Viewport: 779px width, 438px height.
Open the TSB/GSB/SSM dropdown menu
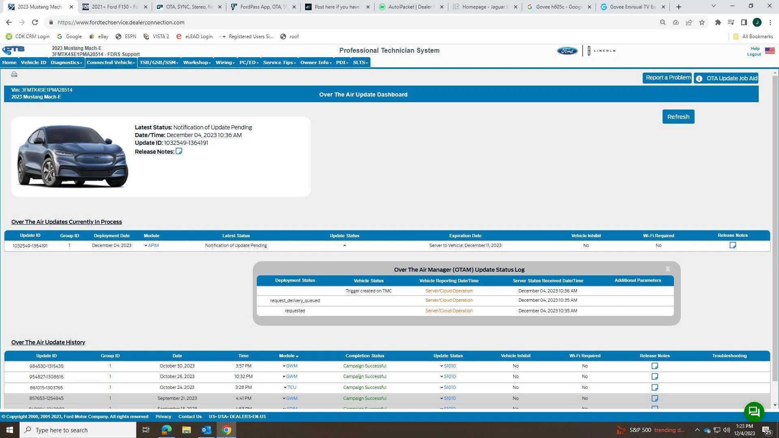[x=159, y=62]
